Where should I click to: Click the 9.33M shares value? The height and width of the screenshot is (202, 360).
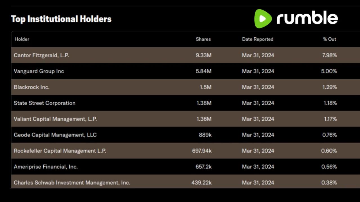(204, 55)
